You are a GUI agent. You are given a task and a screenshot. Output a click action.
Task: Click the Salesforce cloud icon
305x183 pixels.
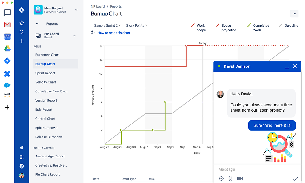coord(7,85)
